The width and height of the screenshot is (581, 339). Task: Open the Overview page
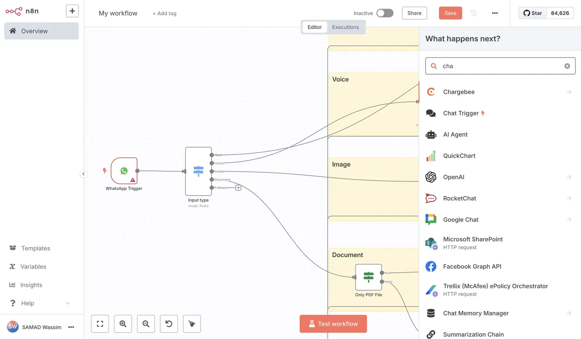coord(41,31)
